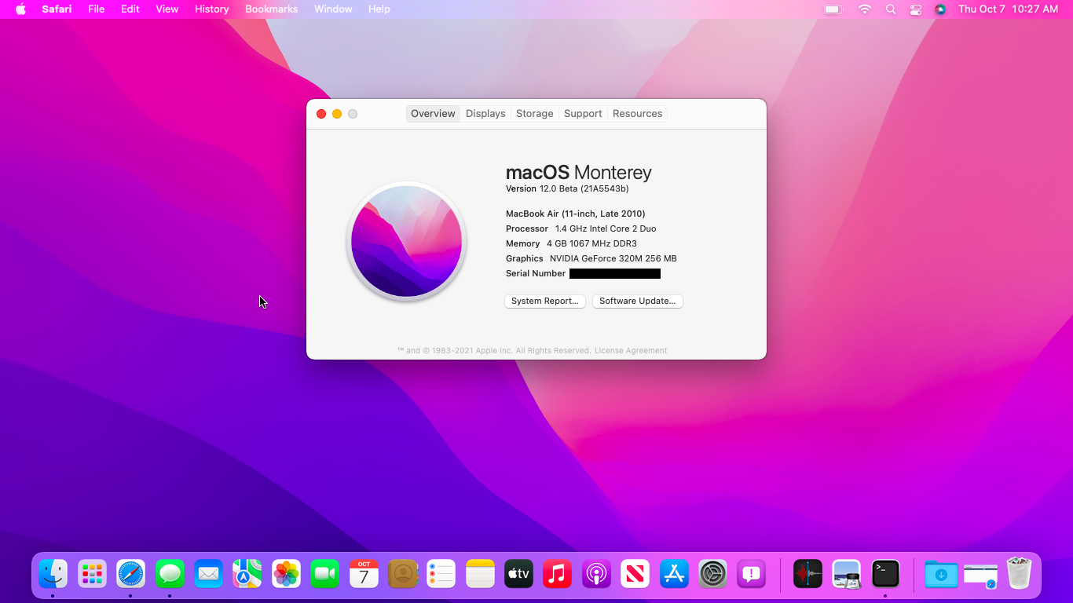Image resolution: width=1073 pixels, height=603 pixels.
Task: Click the macOS Monterey logo image
Action: [x=407, y=241]
